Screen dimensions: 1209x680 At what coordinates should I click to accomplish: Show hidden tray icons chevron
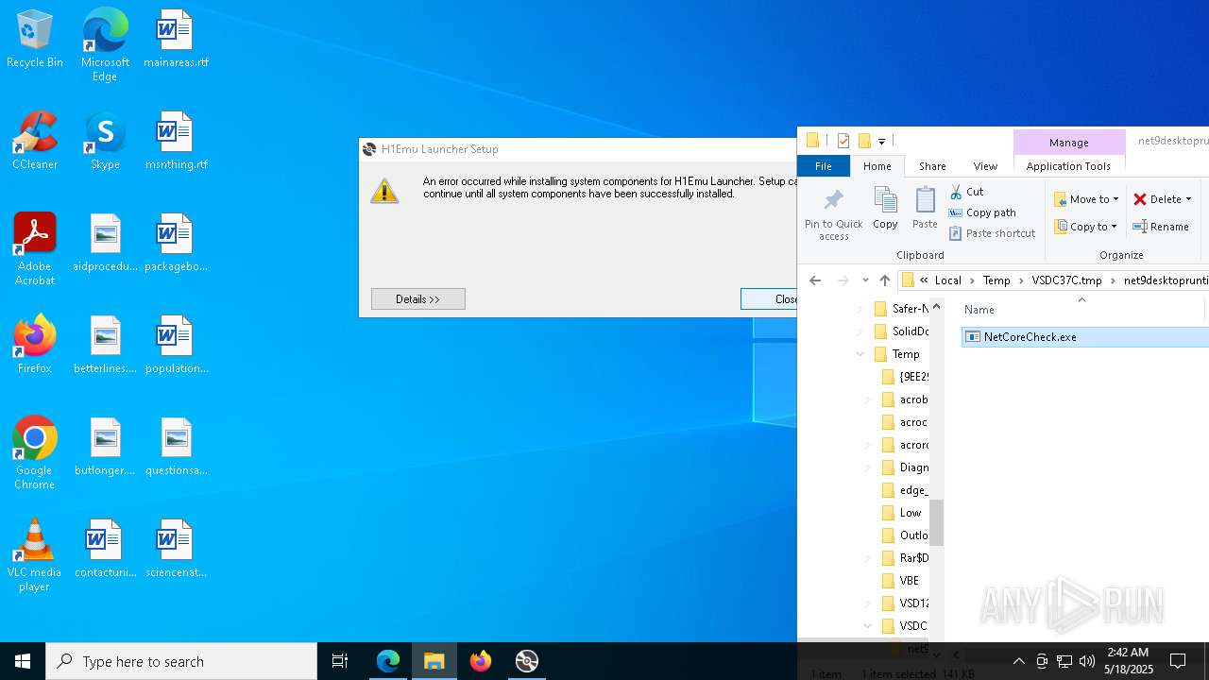point(1018,661)
